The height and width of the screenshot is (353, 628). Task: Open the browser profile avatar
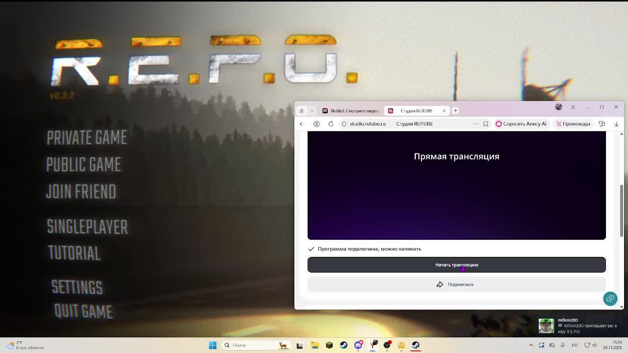point(558,107)
